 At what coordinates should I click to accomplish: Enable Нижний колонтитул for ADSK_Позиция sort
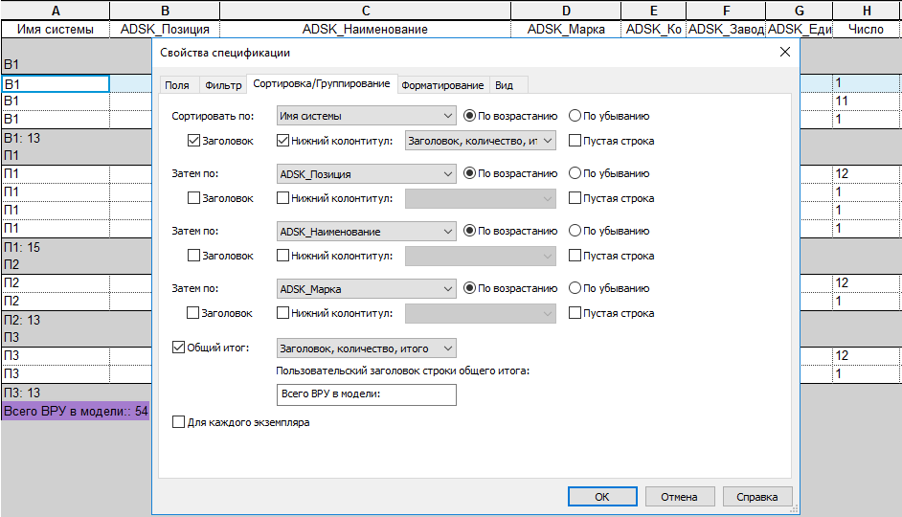(282, 198)
